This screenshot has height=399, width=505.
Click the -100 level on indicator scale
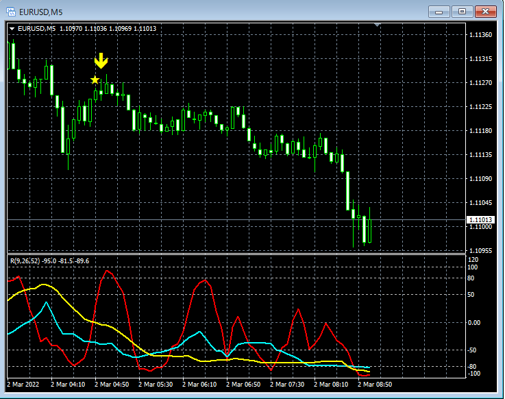(473, 374)
